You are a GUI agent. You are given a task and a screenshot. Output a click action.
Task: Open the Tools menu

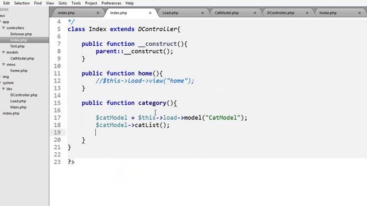pyautogui.click(x=76, y=3)
